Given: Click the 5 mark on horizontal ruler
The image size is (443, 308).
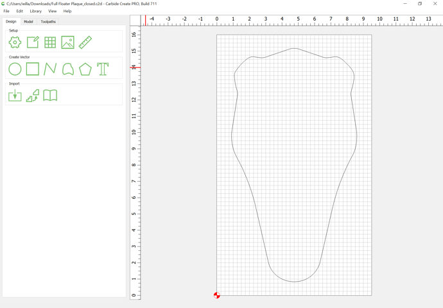Looking at the screenshot, I should pos(298,19).
